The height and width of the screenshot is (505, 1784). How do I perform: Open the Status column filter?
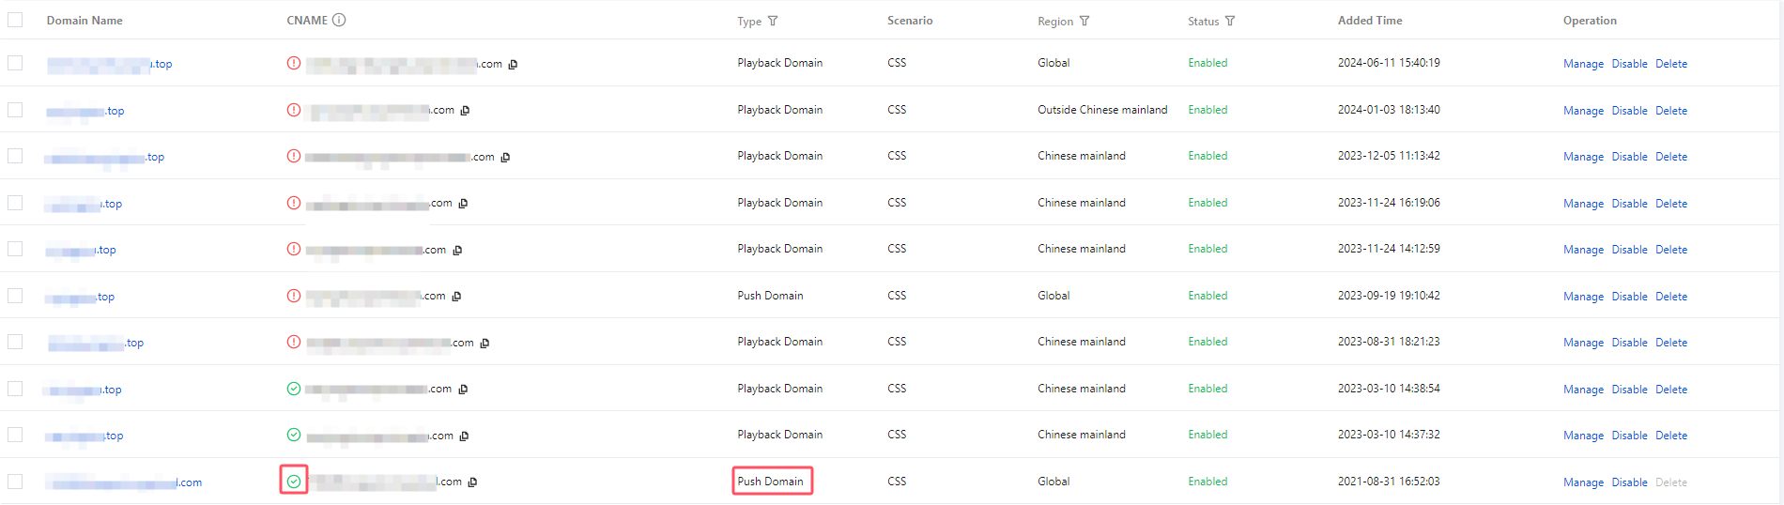1230,21
